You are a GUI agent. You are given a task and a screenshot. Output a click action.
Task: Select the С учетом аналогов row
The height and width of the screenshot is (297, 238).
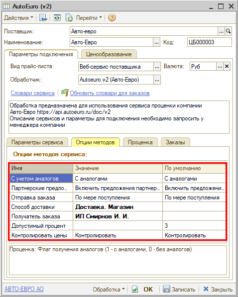41,178
